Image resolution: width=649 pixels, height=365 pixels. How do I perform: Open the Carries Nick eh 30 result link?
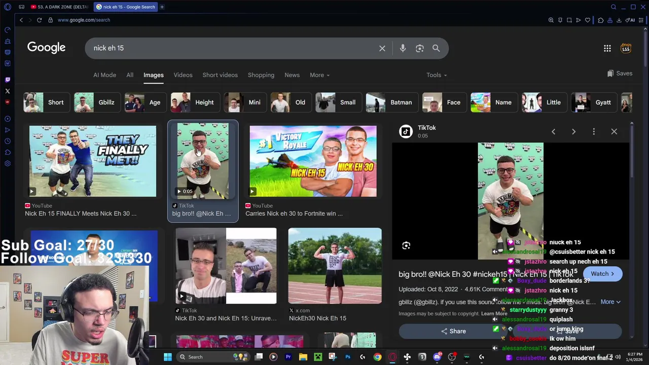(294, 213)
